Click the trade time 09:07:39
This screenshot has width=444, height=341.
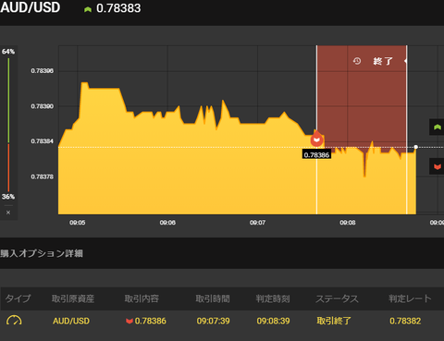point(214,321)
